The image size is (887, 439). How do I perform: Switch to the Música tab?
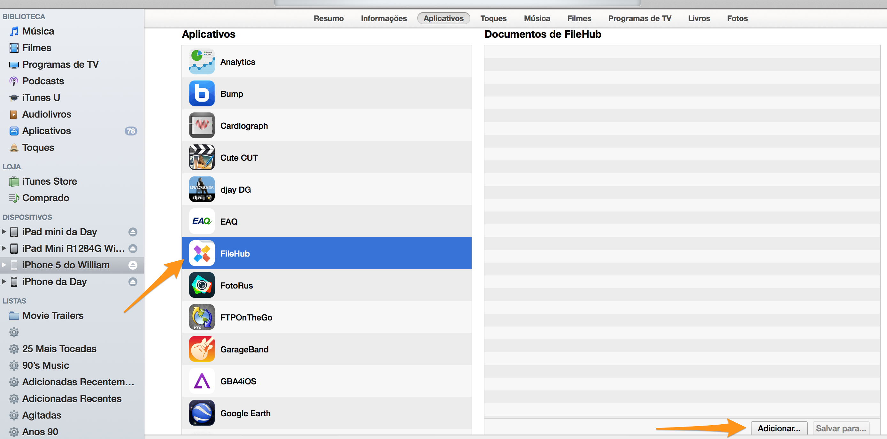[537, 18]
